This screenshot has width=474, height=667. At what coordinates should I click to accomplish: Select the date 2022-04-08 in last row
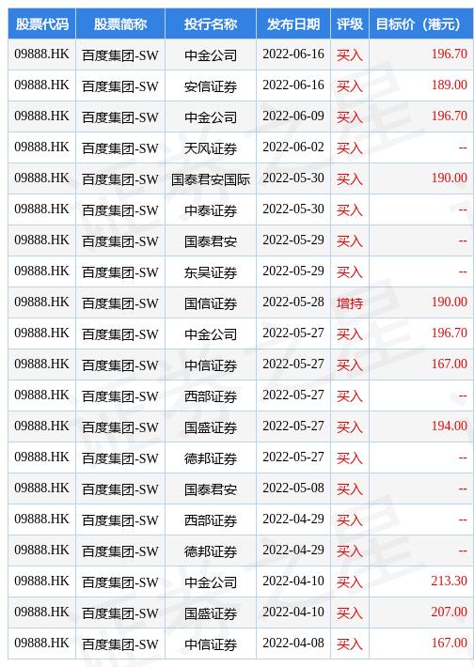pos(293,643)
